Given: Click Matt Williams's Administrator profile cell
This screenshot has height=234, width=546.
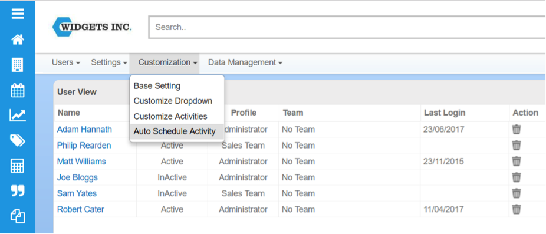Looking at the screenshot, I should point(243,162).
